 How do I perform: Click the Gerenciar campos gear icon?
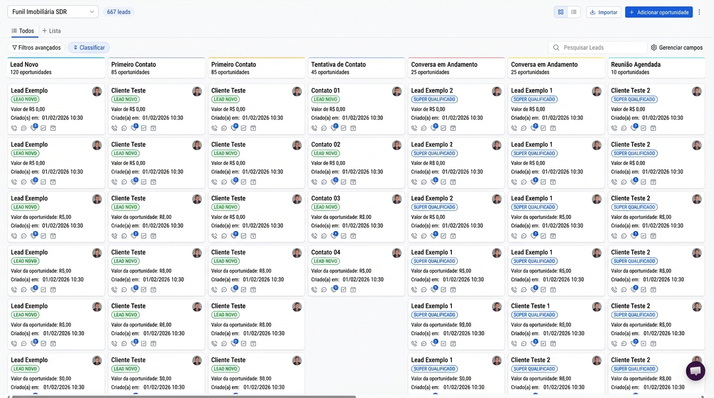pos(654,48)
